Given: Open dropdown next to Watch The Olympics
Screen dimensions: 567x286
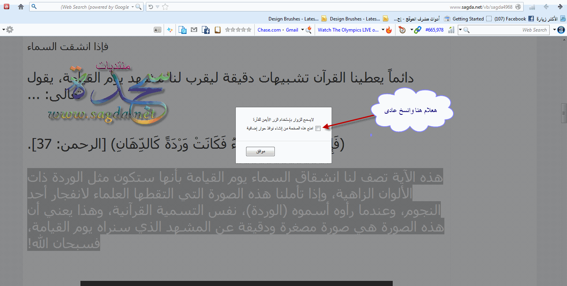Looking at the screenshot, I should pos(383,30).
